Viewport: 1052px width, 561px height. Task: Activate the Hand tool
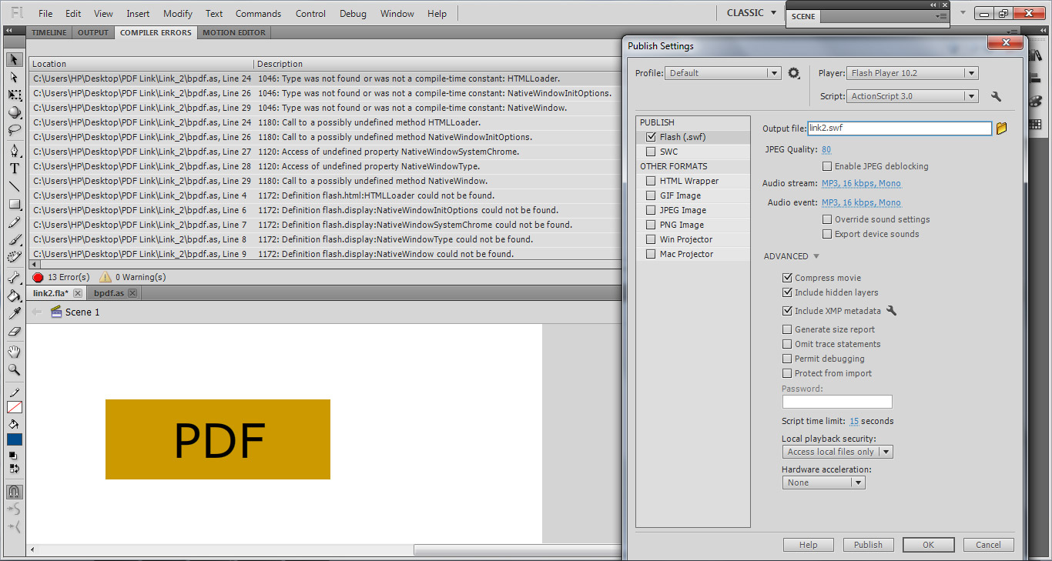(14, 352)
